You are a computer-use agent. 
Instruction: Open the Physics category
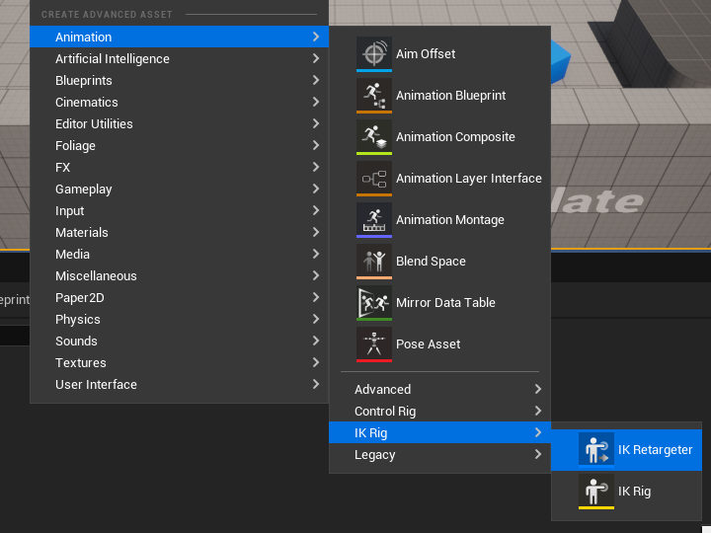click(179, 320)
